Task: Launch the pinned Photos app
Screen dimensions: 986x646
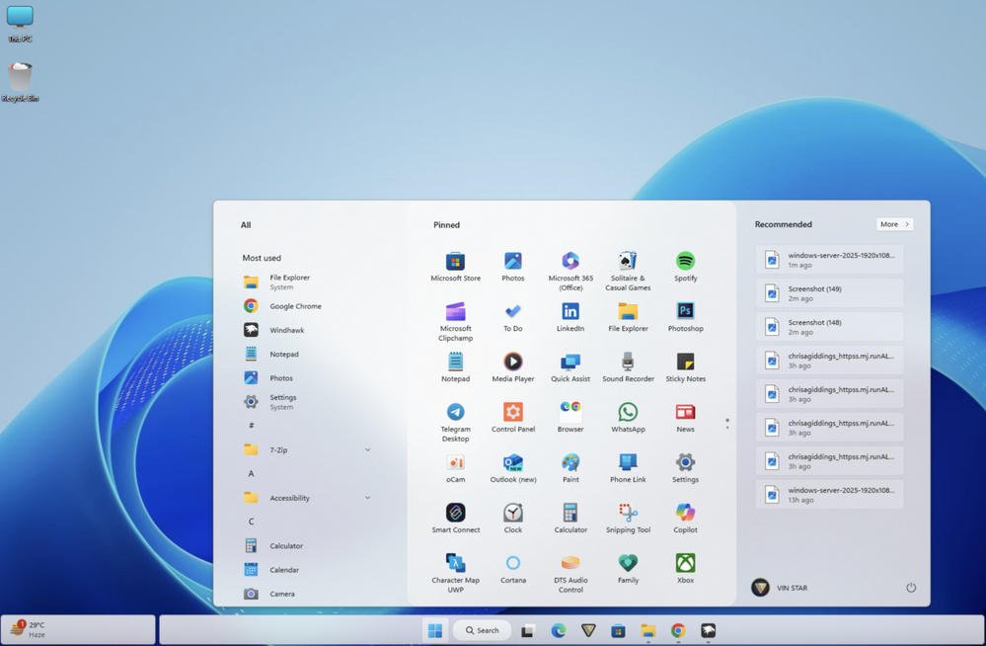Action: coord(512,267)
